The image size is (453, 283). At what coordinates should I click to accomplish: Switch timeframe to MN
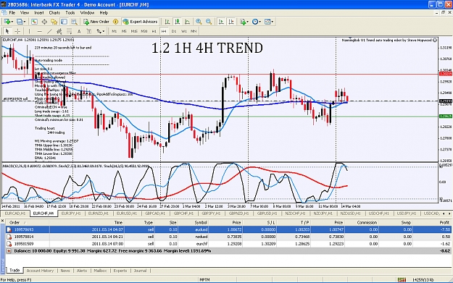point(194,31)
